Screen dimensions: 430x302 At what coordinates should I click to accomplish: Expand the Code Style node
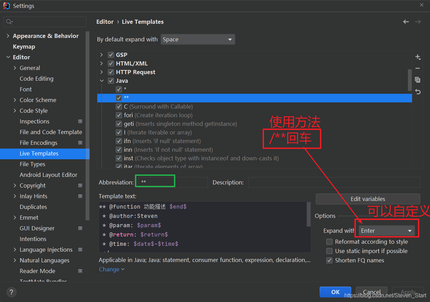(x=15, y=111)
